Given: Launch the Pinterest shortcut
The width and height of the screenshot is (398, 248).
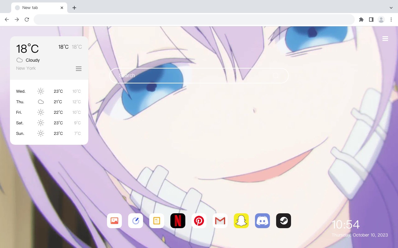Looking at the screenshot, I should pyautogui.click(x=199, y=221).
